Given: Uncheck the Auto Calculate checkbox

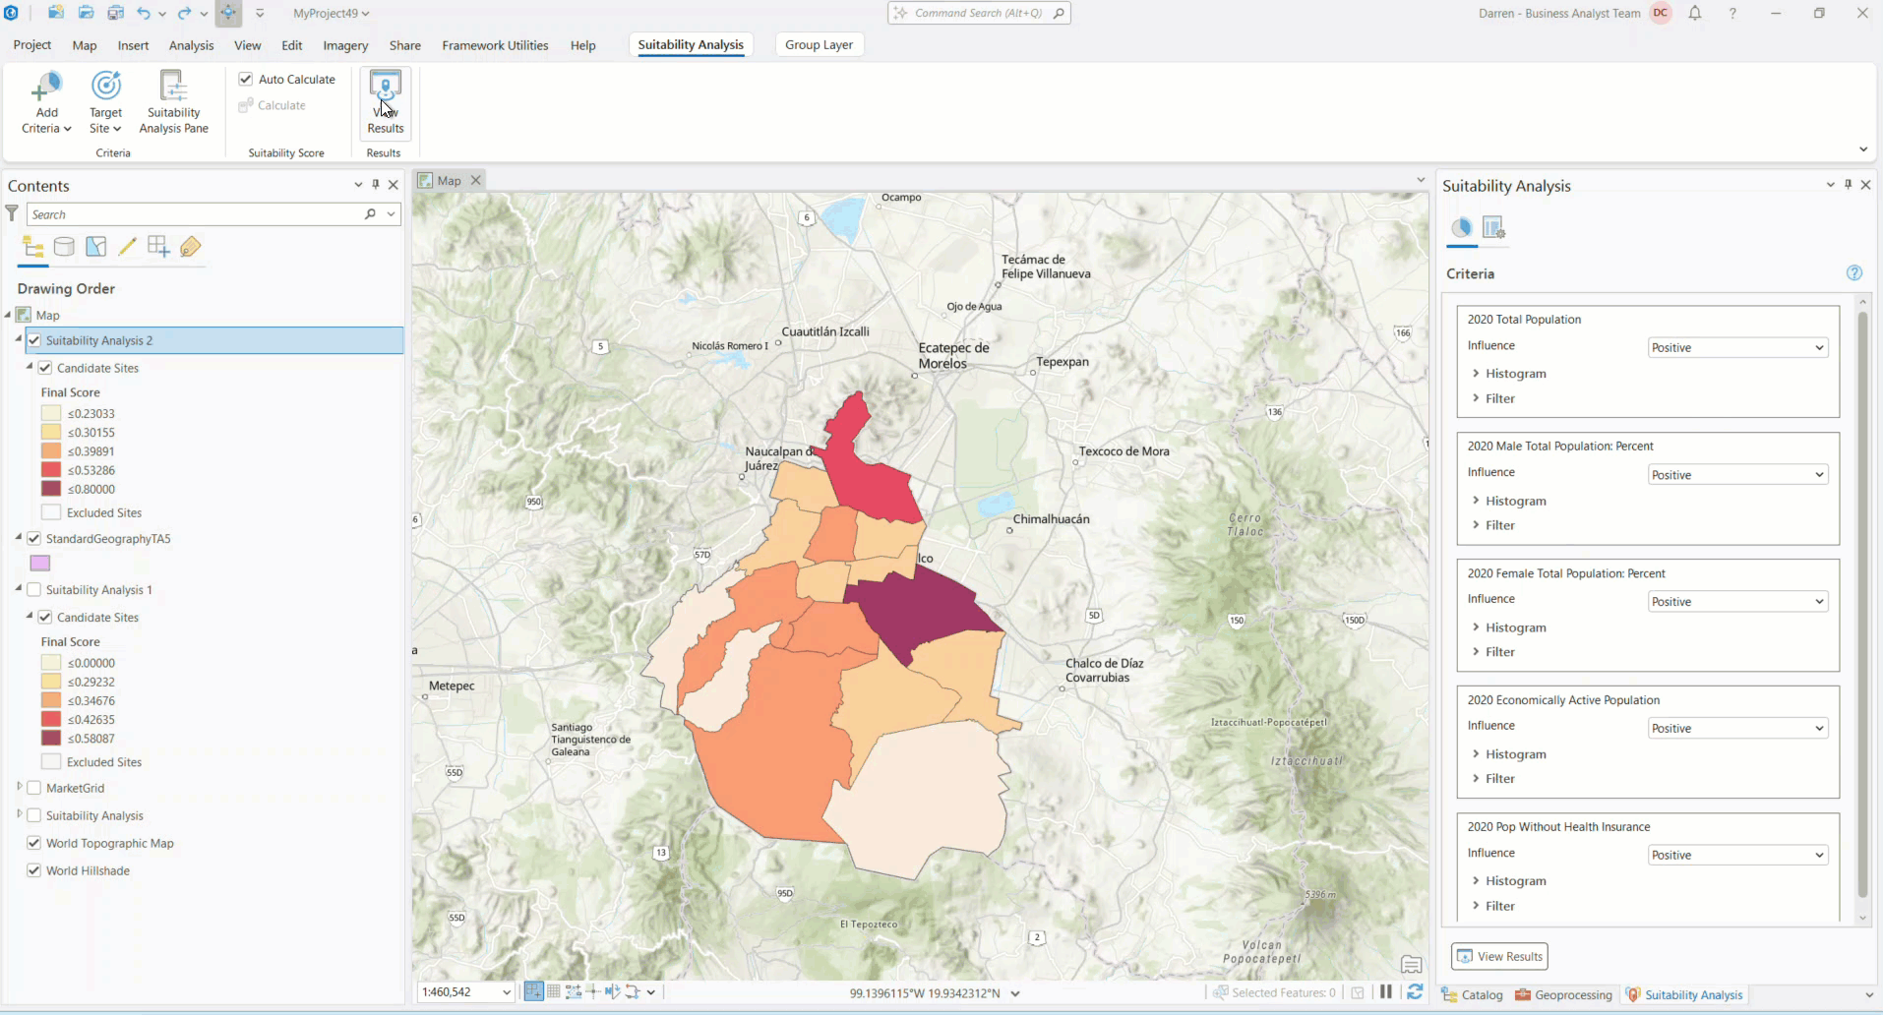Looking at the screenshot, I should point(246,80).
